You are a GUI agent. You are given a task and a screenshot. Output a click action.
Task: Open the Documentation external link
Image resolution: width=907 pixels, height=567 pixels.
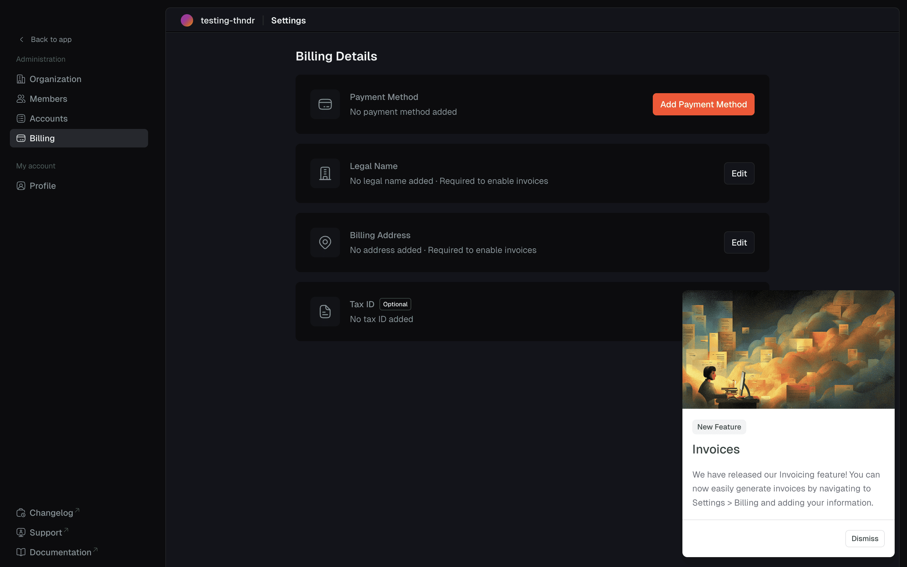coord(60,552)
